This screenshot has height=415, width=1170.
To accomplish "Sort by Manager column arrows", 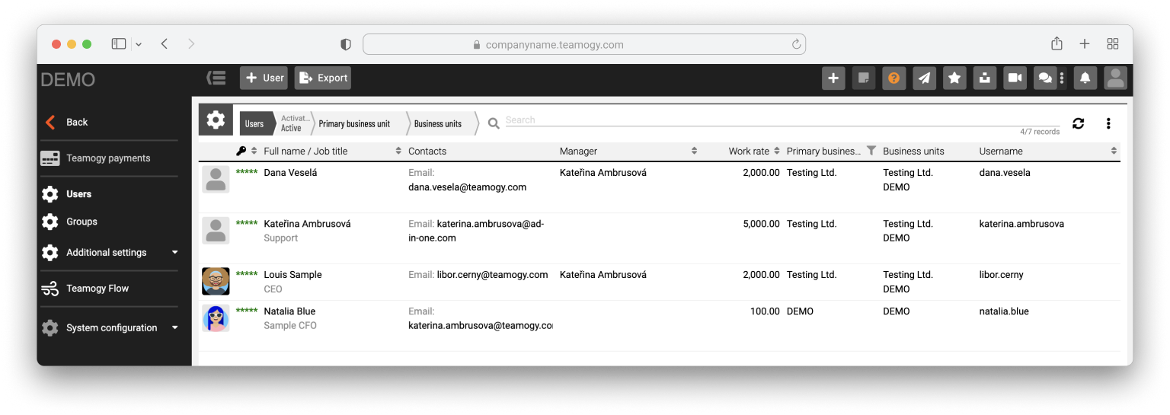I will point(694,151).
